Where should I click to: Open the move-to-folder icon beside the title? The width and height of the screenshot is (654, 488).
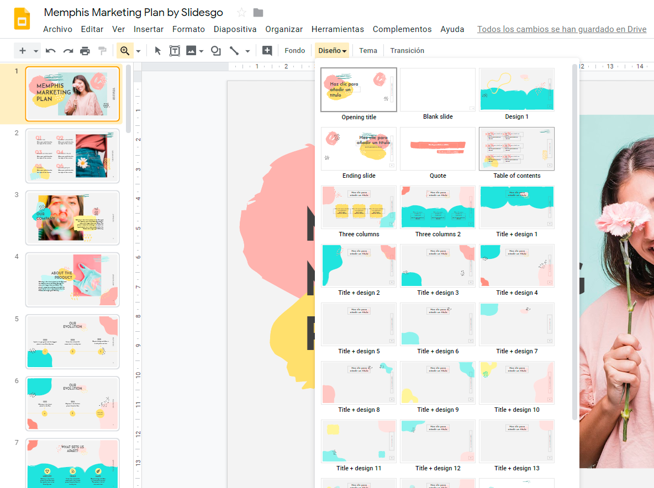pyautogui.click(x=258, y=13)
